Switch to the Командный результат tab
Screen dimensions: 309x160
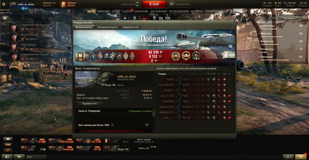pos(108,27)
